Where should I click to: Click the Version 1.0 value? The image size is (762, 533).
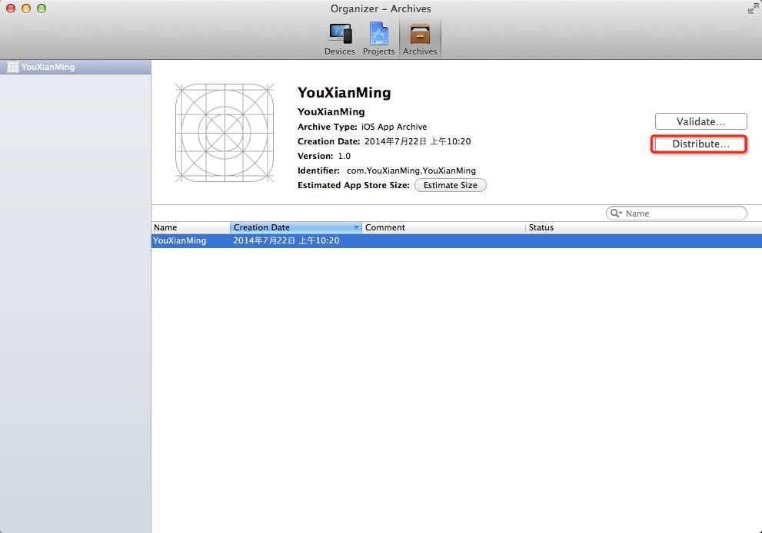pos(344,156)
